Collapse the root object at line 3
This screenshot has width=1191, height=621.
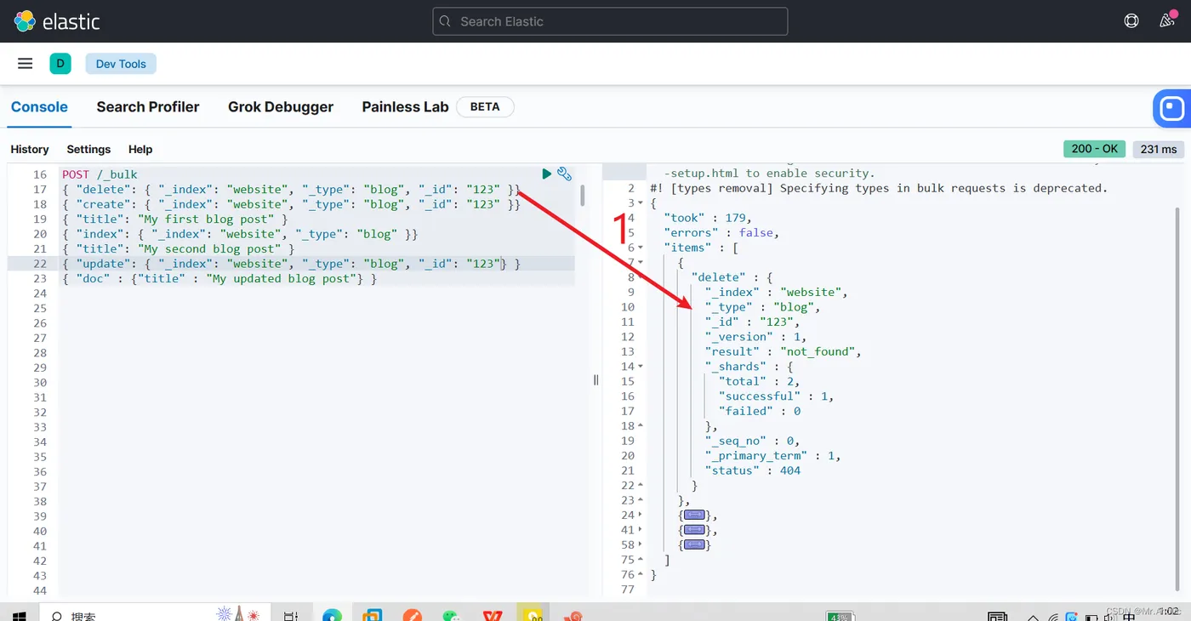[641, 203]
